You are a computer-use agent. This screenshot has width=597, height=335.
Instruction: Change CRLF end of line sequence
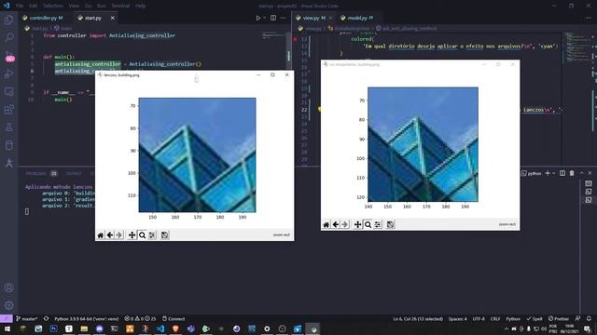coord(495,318)
